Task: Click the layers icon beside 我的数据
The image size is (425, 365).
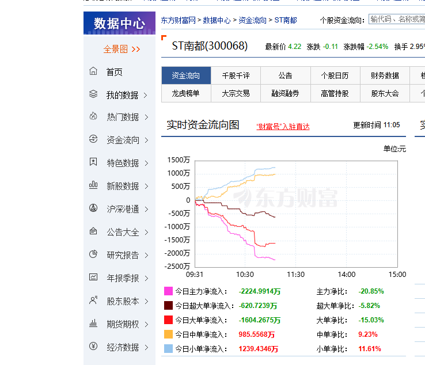Action: [93, 94]
